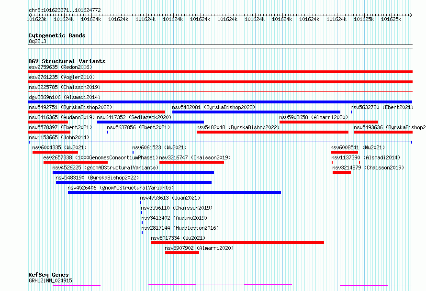This screenshot has width=426, height=291.
Task: Click the RefSeq Genes track title
Action: pos(48,275)
